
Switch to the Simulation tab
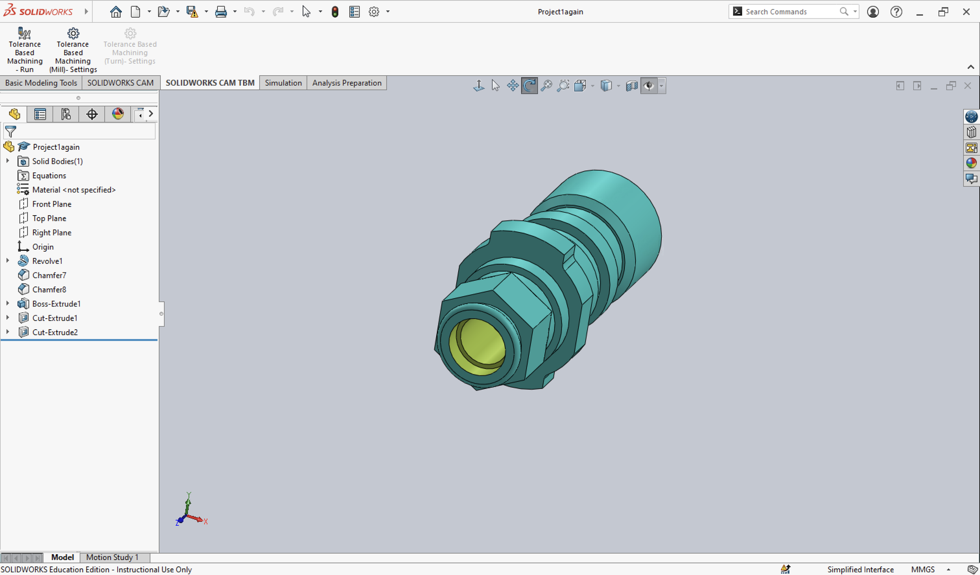pyautogui.click(x=283, y=83)
